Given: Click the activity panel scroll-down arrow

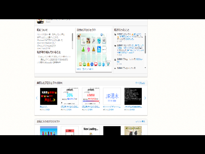Looking at the screenshot, I should (x=145, y=68).
